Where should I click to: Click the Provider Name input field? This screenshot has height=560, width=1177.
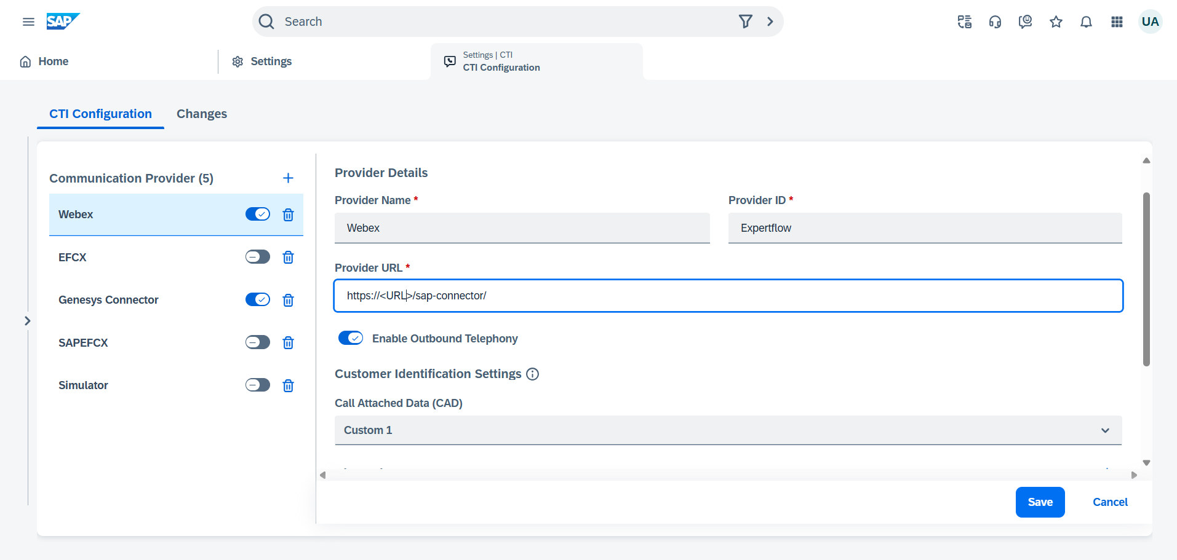(522, 228)
